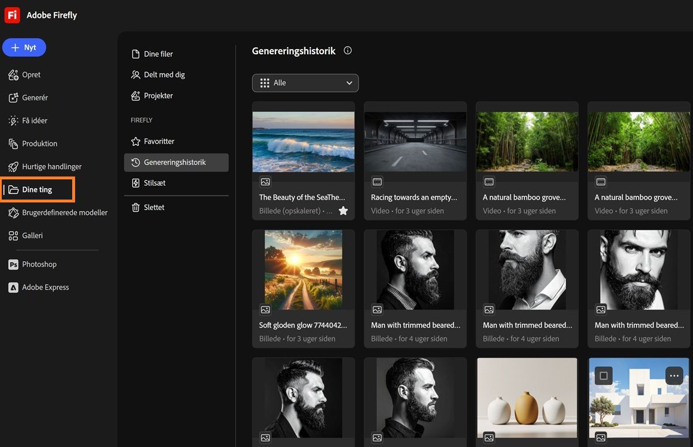This screenshot has height=447, width=693.
Task: Click the Projekter icon
Action: [136, 96]
